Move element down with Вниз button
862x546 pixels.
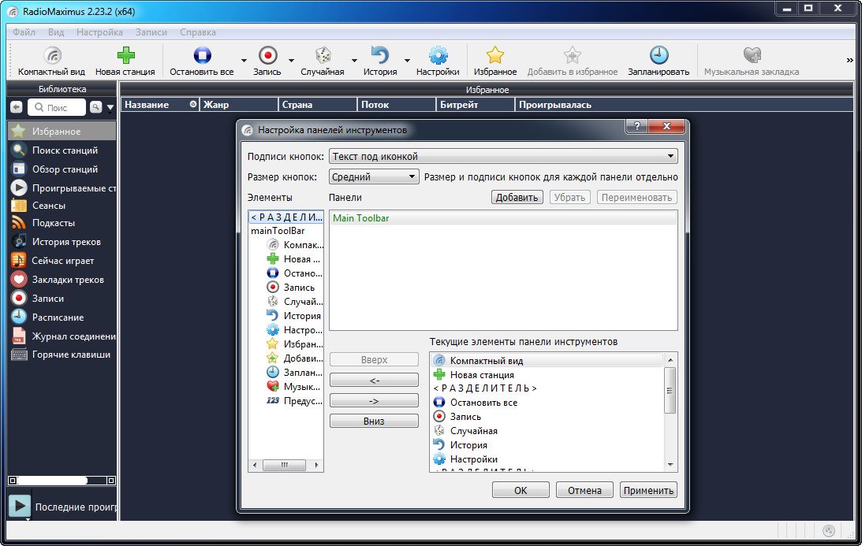(x=374, y=421)
